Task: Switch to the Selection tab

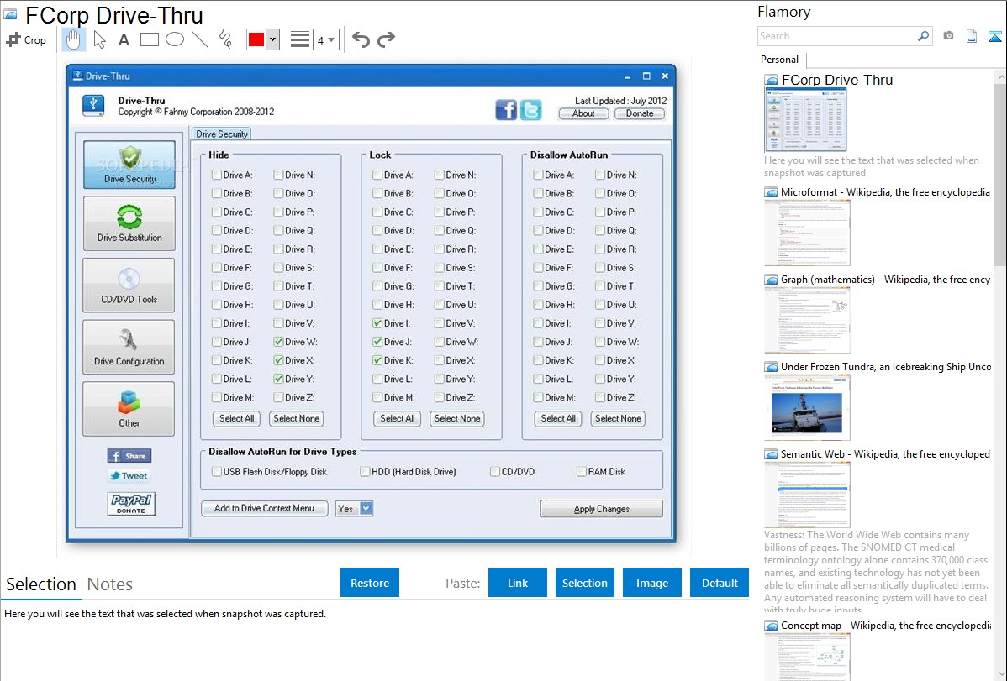Action: click(41, 584)
